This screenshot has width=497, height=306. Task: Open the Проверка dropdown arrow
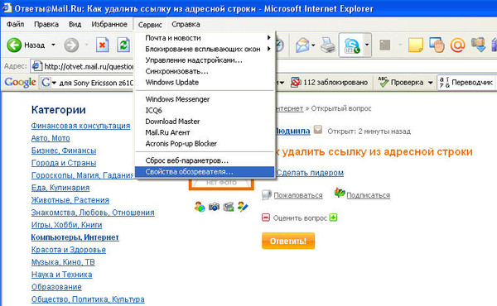click(x=430, y=83)
